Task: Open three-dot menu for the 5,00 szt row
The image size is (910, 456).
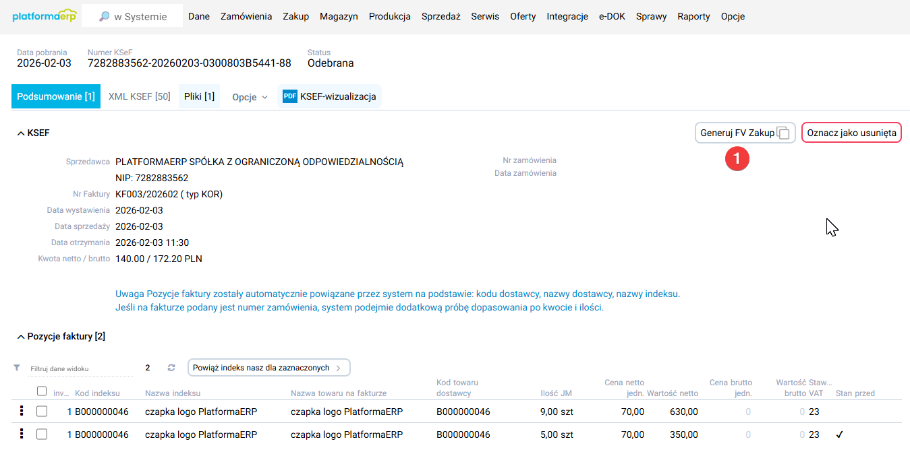Action: point(21,434)
